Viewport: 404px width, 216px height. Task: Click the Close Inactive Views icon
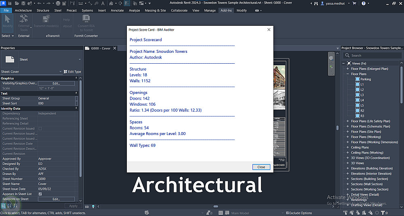point(135,3)
